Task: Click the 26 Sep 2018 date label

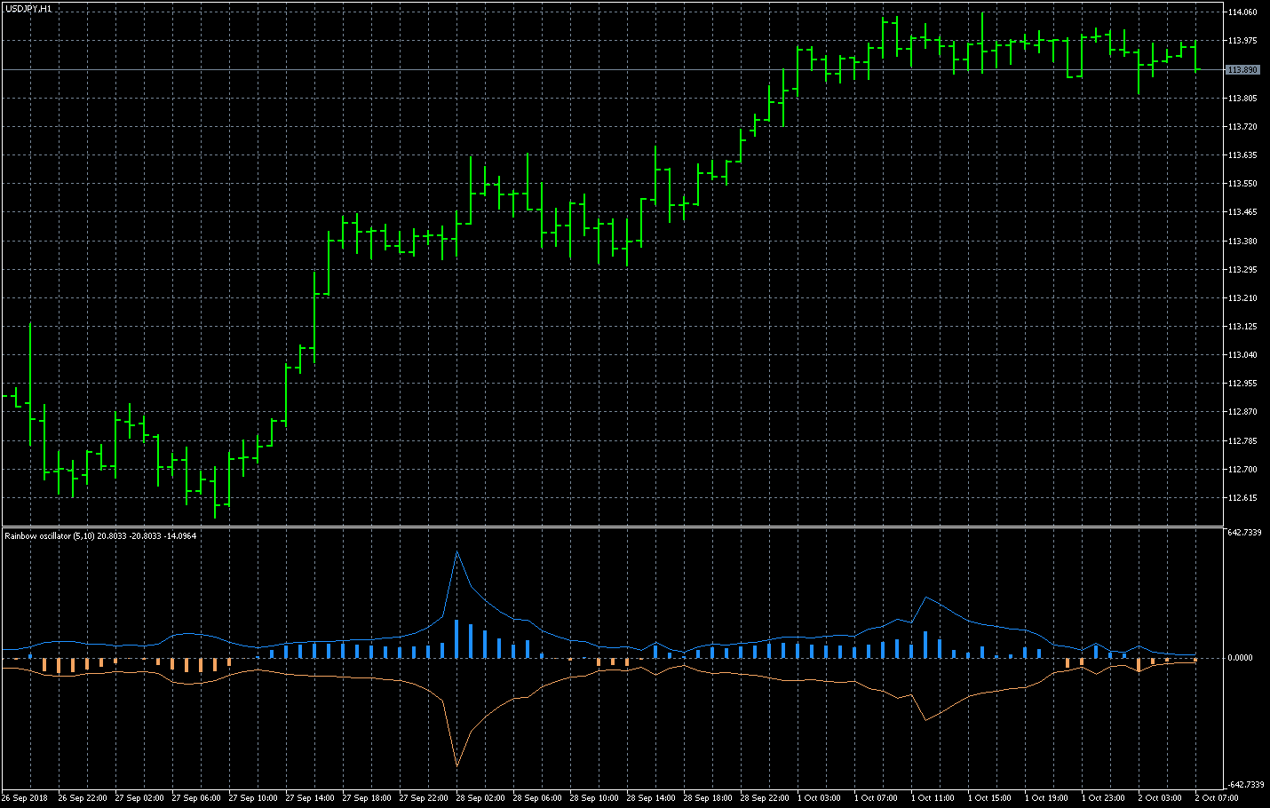Action: click(x=25, y=798)
